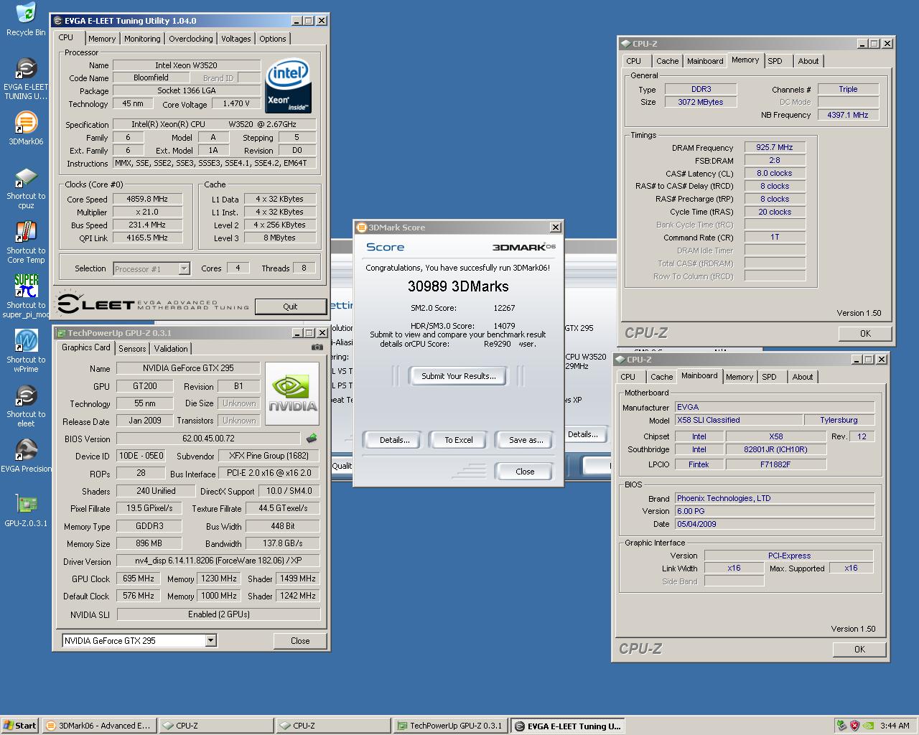Click the red shield tray icon

854,726
